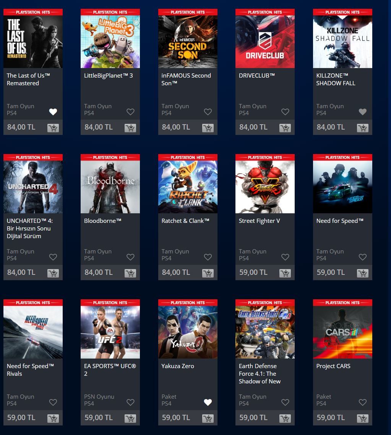Click the 59,00 TL price on Street Fighter V
Image resolution: width=391 pixels, height=435 pixels.
[253, 273]
